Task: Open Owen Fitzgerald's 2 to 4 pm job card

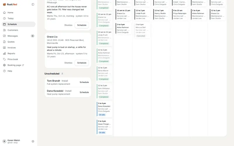Action: tap(104, 127)
